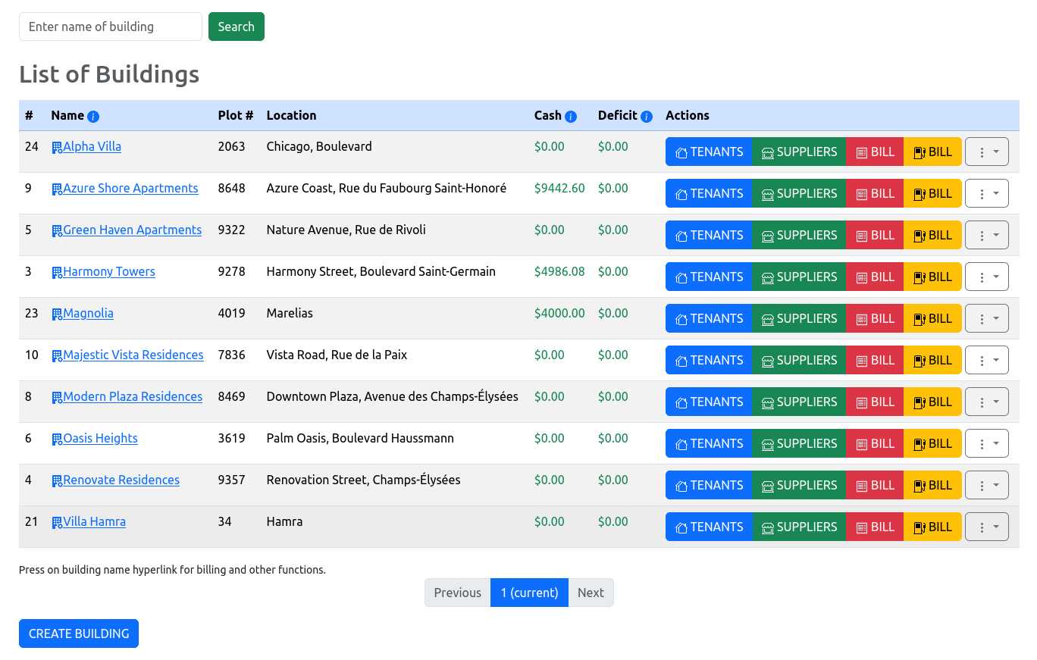Expand more-actions dropdown for Villa Hamra
The width and height of the screenshot is (1037, 660).
(987, 527)
